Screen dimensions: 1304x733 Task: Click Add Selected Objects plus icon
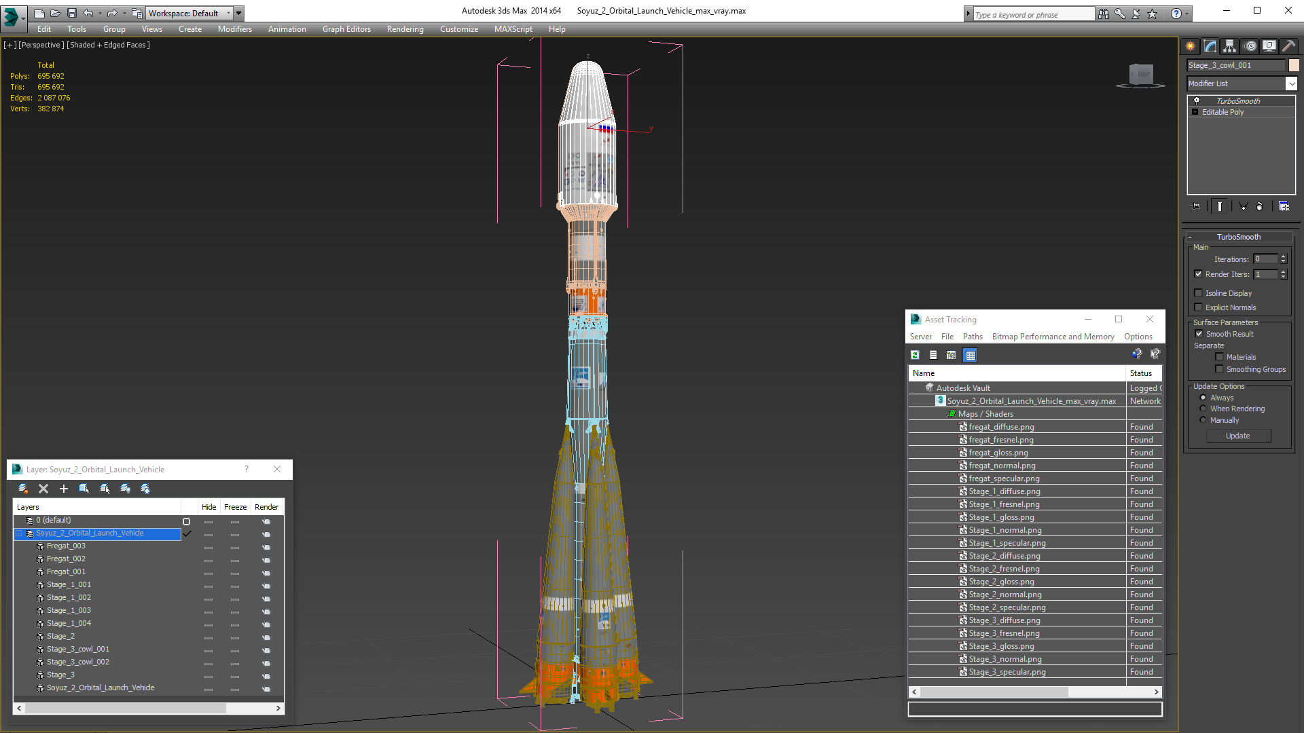tap(64, 489)
